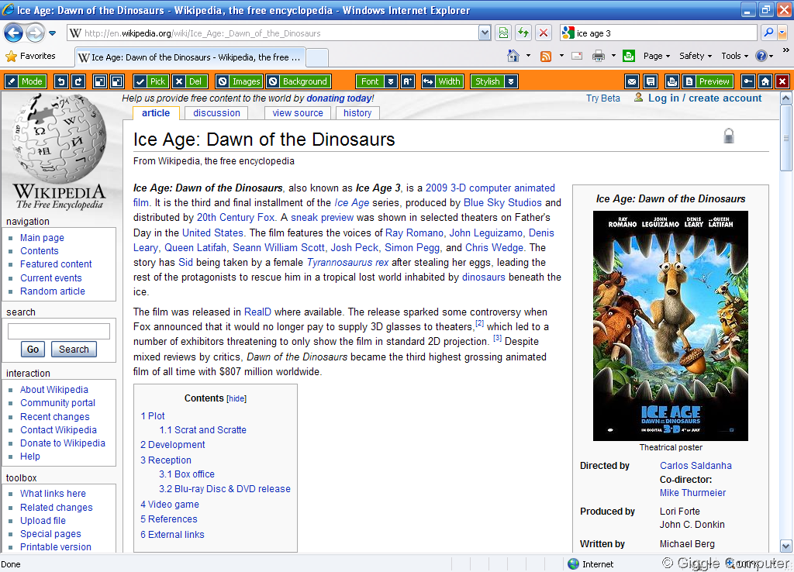Click the Read Mail envelope icon

coord(577,56)
